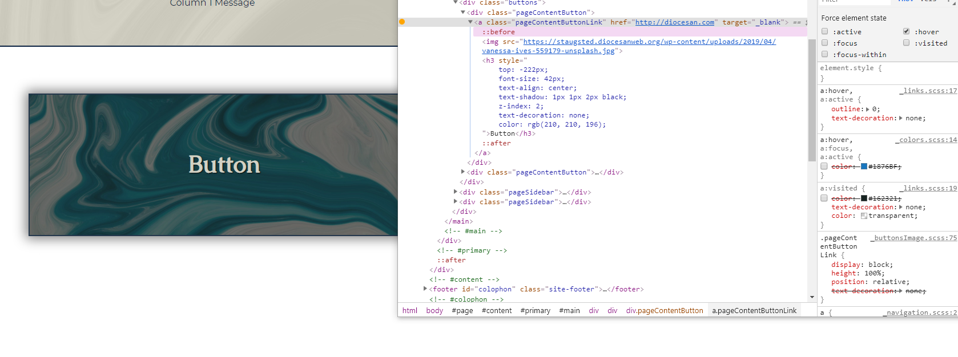Viewport: 958px width, 357px height.
Task: Expand the first pageSidebar div node
Action: pos(455,192)
